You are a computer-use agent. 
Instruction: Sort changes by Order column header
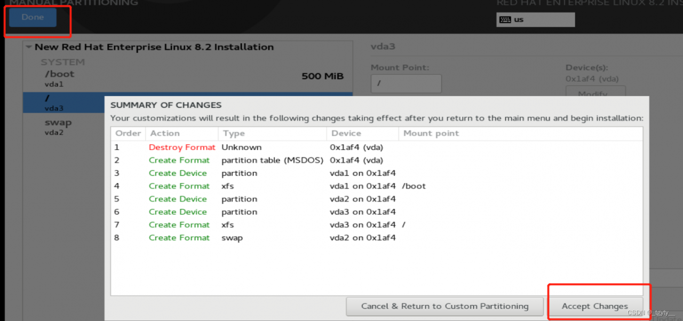coord(128,134)
